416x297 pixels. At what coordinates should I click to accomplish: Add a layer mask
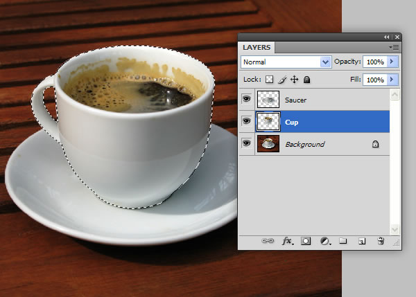pos(306,241)
